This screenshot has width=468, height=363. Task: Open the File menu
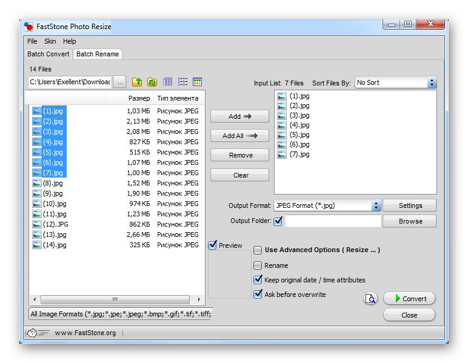[x=32, y=41]
